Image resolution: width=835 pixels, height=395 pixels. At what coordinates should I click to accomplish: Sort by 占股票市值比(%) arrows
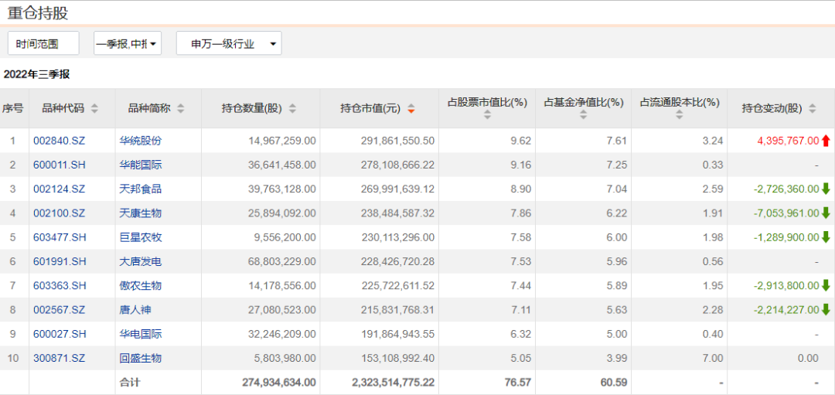487,115
